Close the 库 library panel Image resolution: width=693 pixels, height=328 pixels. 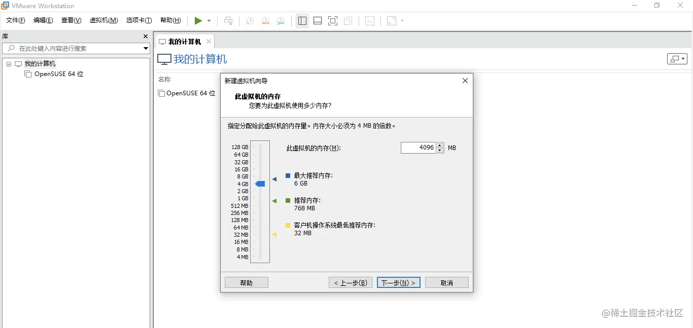(146, 37)
